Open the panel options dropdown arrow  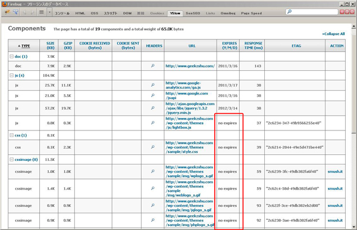(49, 12)
